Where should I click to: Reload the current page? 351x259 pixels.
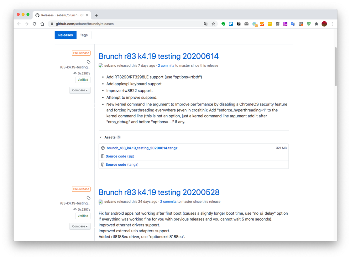[34, 24]
